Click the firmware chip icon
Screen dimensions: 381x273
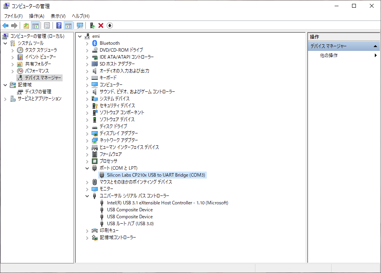point(95,154)
